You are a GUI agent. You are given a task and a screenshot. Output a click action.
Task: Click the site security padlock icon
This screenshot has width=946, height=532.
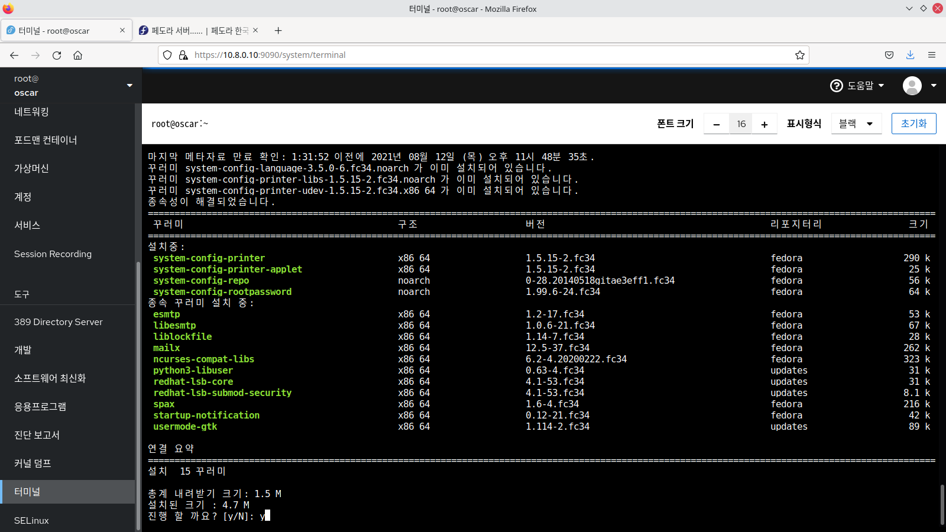[183, 55]
